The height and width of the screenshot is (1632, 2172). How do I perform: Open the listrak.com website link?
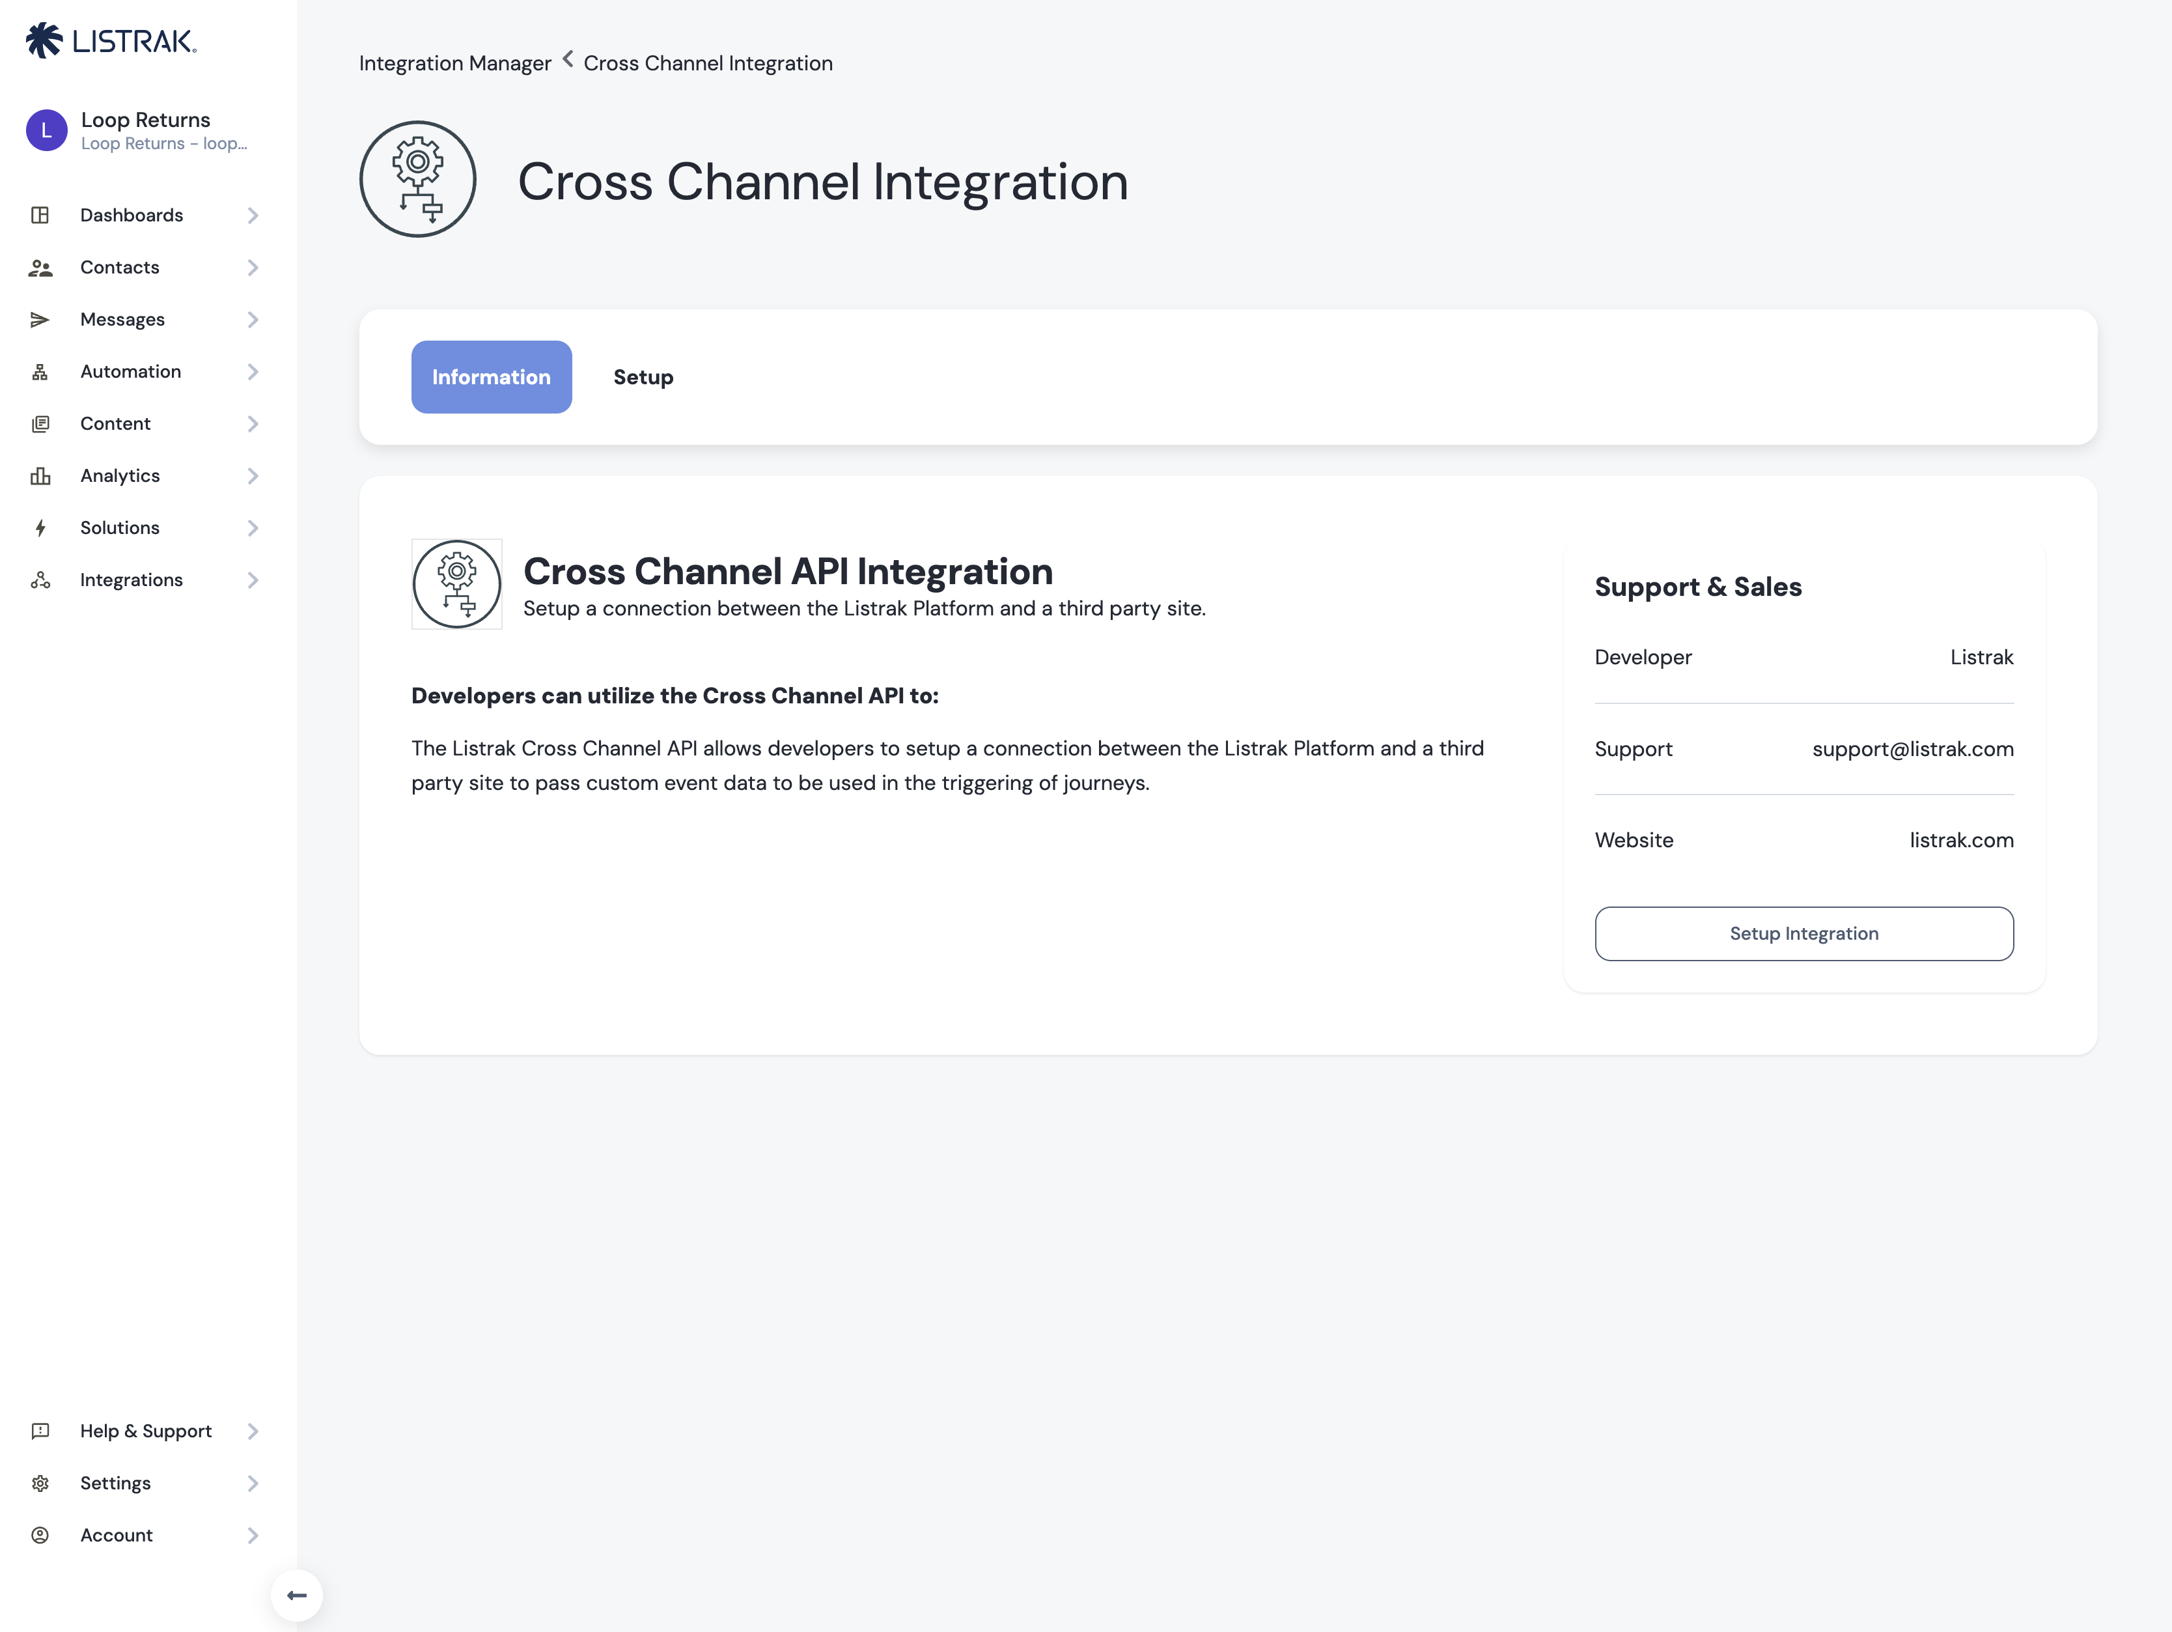(1961, 839)
